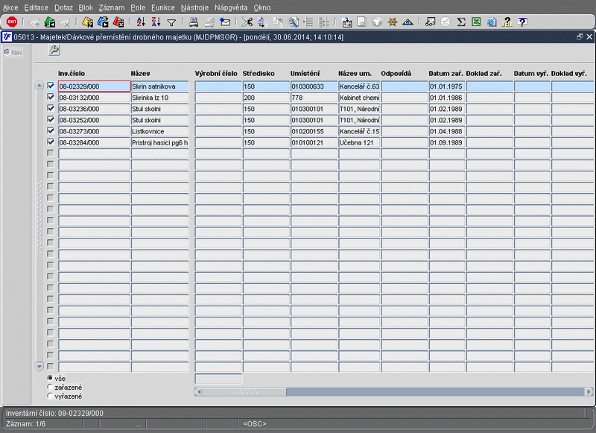Click the Umístění cell 778
This screenshot has height=433, width=596.
(x=314, y=98)
